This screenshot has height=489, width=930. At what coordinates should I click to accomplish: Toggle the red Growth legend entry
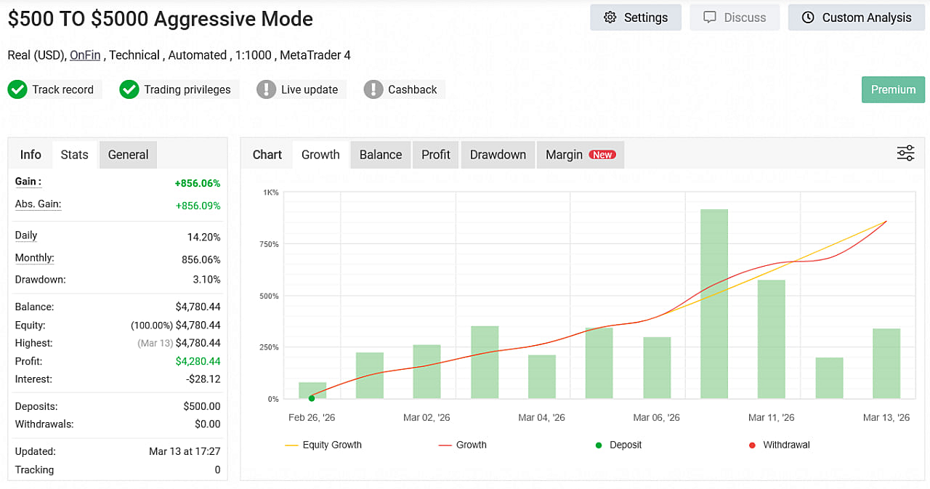click(x=463, y=445)
